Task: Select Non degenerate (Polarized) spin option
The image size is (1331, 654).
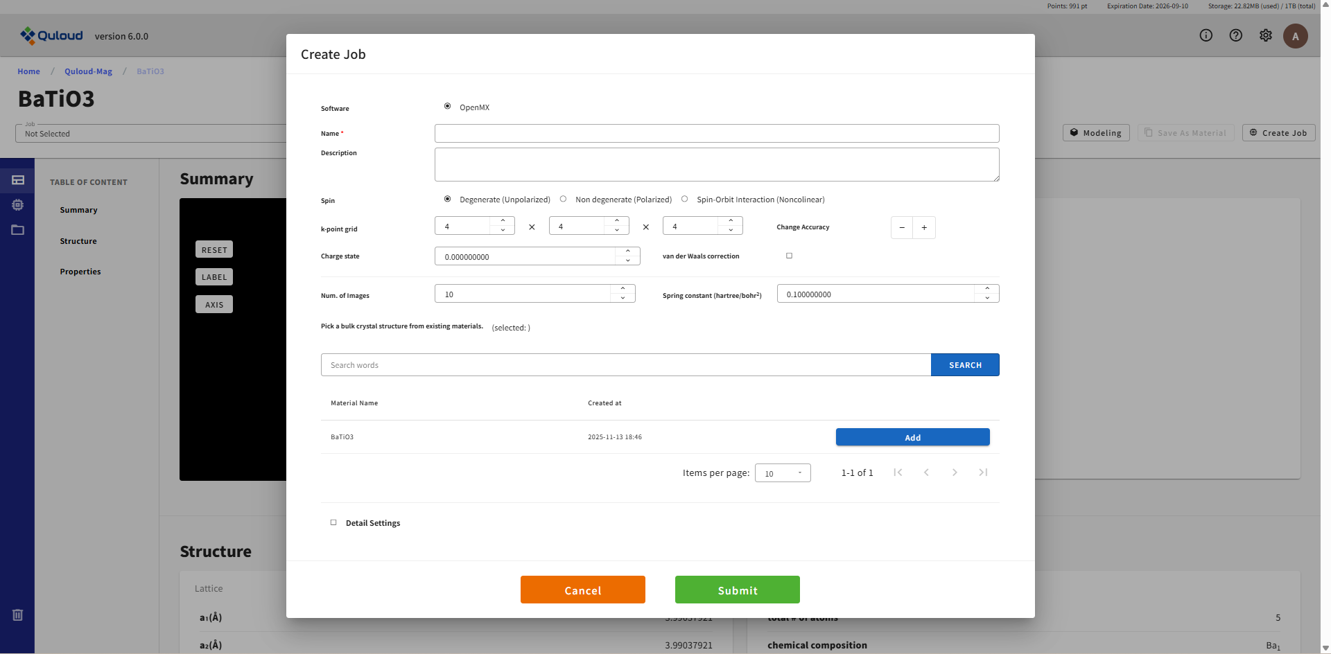Action: 564,200
